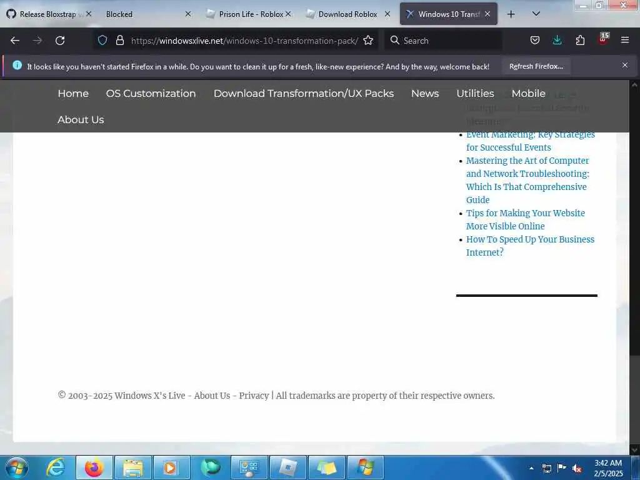Show hidden system tray icons

point(531,468)
